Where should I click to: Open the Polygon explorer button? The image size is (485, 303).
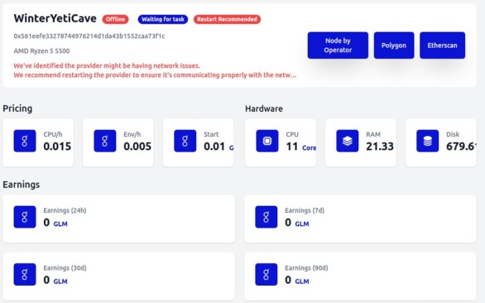click(x=394, y=46)
